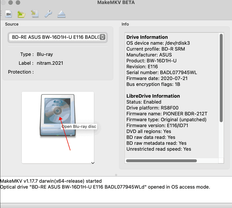Minimize the MakeMKV window

(11, 3)
